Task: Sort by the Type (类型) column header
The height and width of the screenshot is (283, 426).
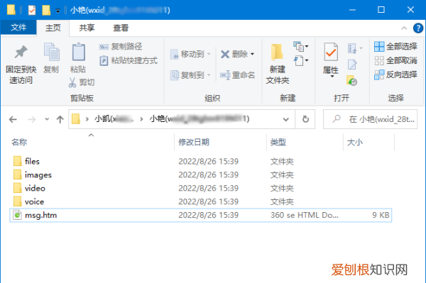Action: (x=278, y=142)
